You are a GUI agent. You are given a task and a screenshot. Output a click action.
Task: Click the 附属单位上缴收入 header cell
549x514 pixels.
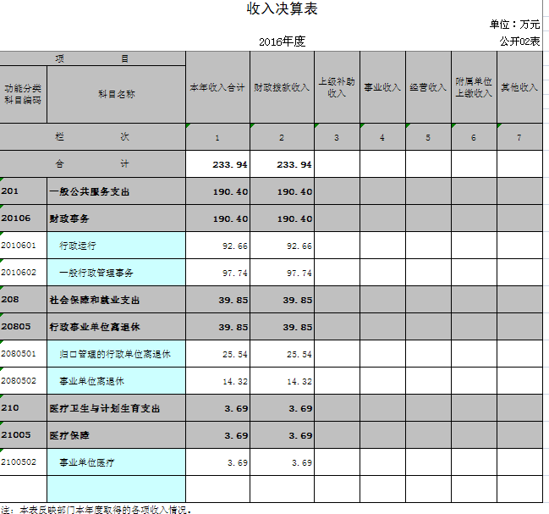pos(474,87)
